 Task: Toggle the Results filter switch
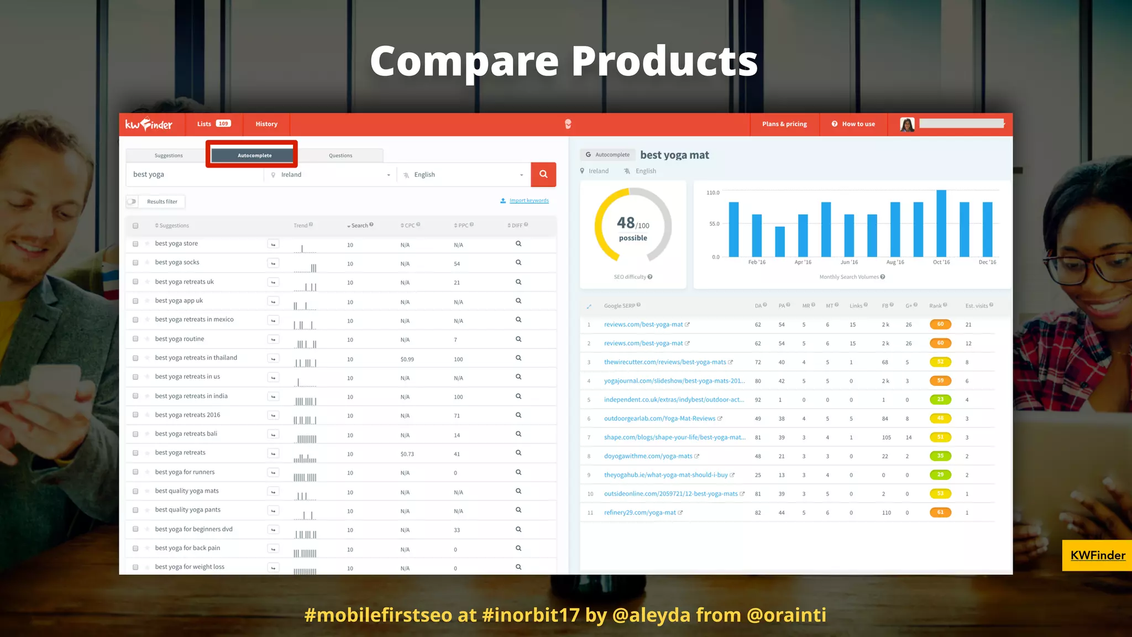[x=132, y=202]
